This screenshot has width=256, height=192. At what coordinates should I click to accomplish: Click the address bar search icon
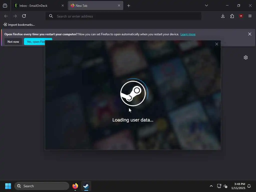pyautogui.click(x=51, y=16)
